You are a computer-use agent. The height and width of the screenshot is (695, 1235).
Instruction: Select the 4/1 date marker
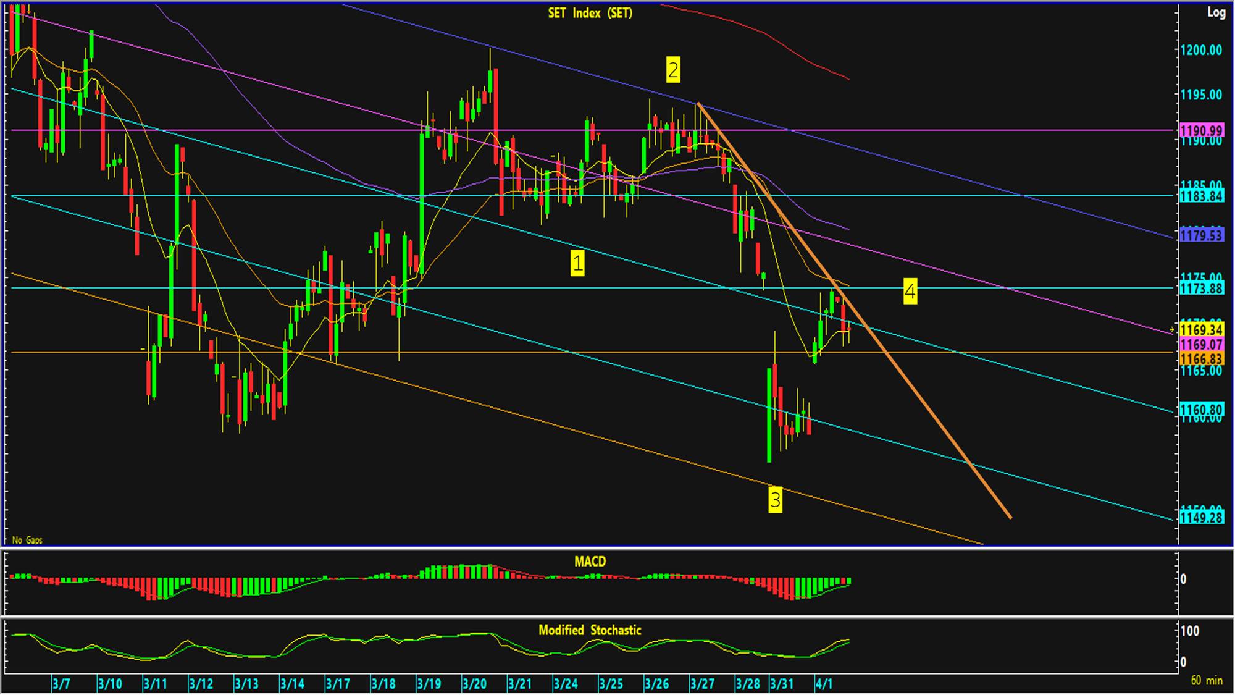[824, 684]
